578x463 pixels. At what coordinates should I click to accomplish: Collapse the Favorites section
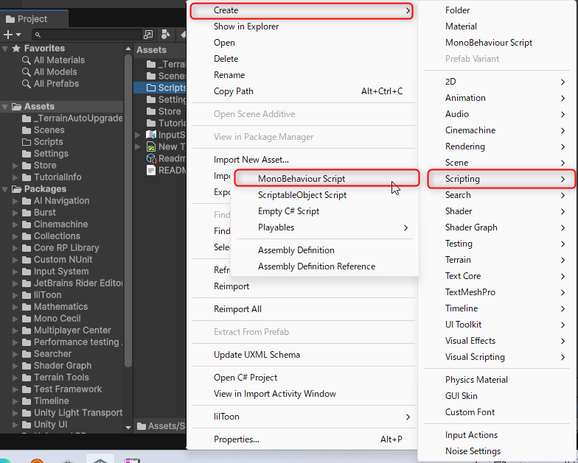6,49
